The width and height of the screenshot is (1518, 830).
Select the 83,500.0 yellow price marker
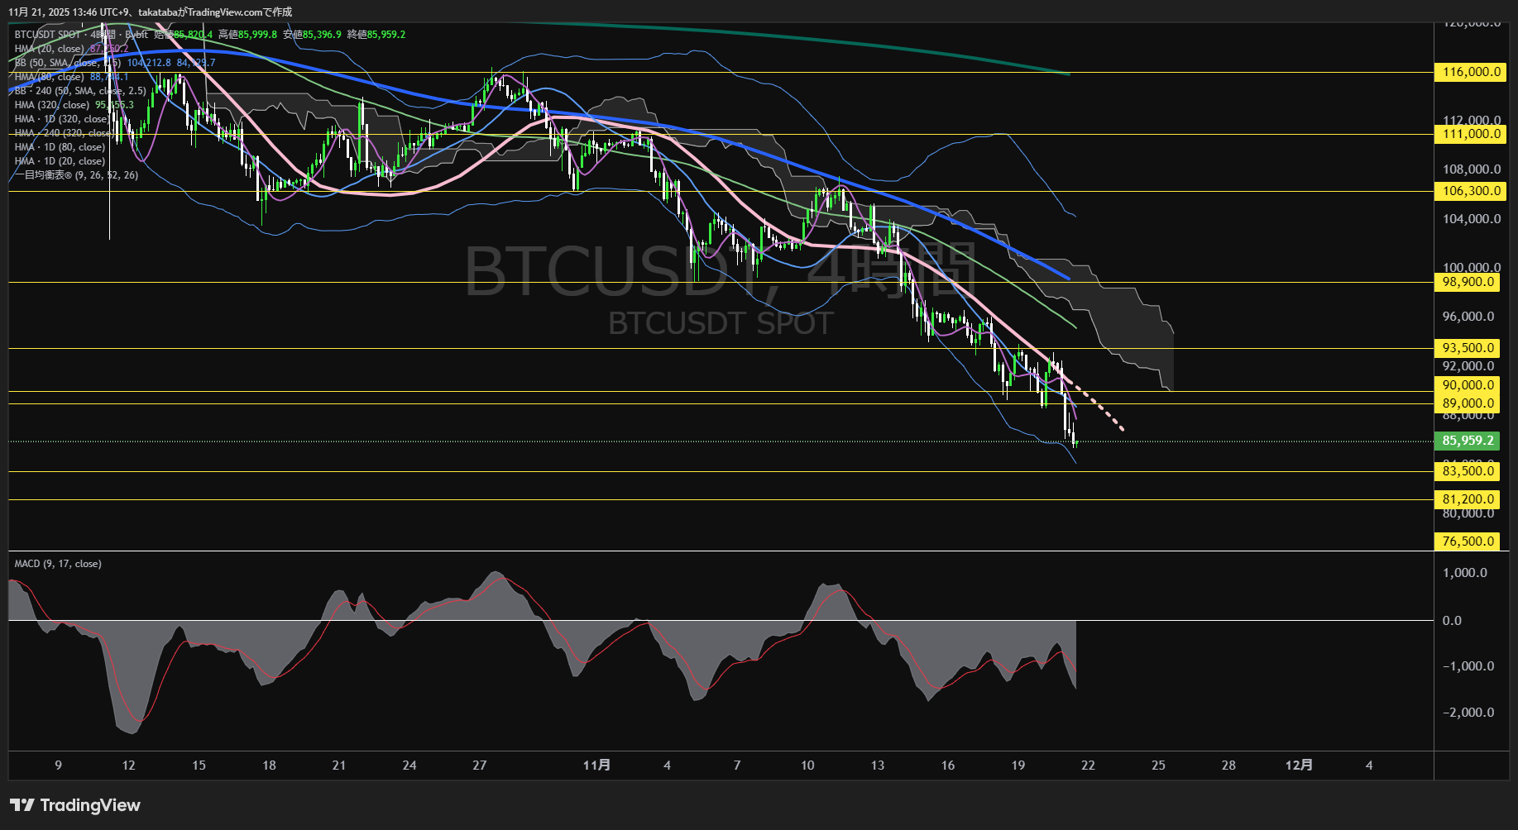point(1467,470)
